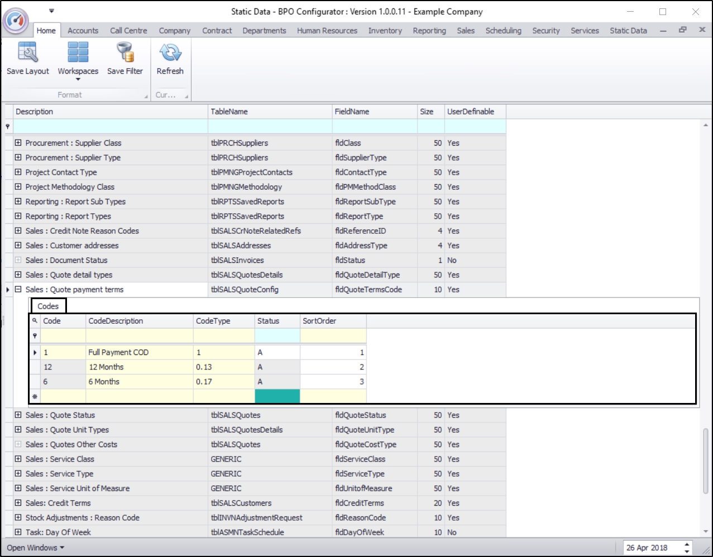This screenshot has height=557, width=713.
Task: Collapse the Sales : Quote payment terms row
Action: tap(18, 290)
